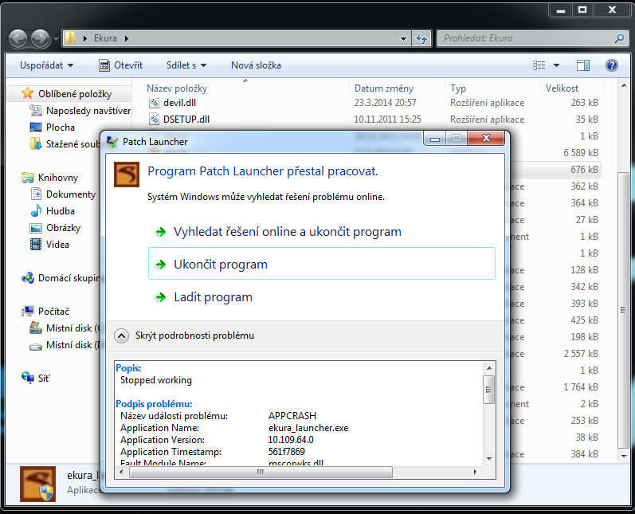Select the devil.dll file

coord(179,103)
